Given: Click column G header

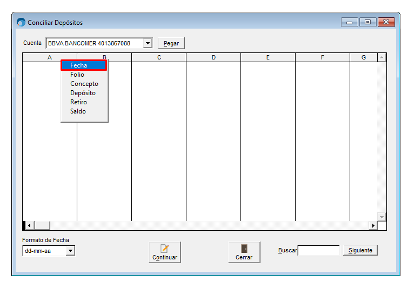Looking at the screenshot, I should [x=364, y=57].
